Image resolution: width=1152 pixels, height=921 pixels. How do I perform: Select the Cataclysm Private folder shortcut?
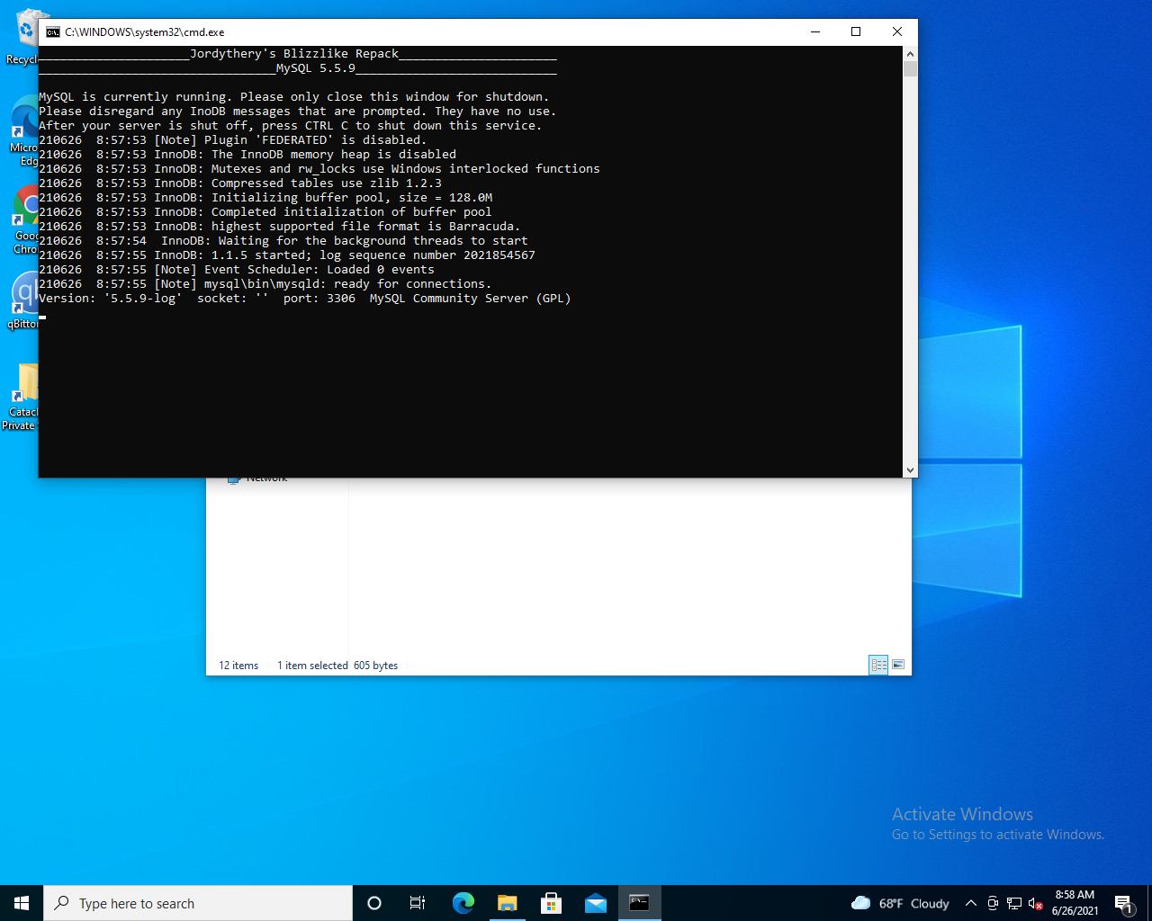tap(22, 396)
